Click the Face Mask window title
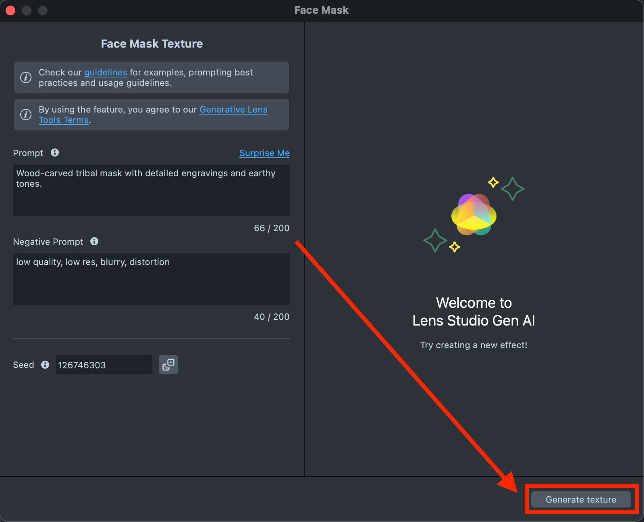The width and height of the screenshot is (644, 522). [322, 10]
